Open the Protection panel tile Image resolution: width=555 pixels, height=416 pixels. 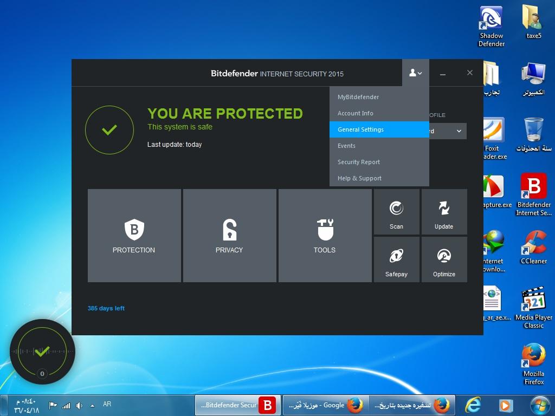click(x=134, y=236)
